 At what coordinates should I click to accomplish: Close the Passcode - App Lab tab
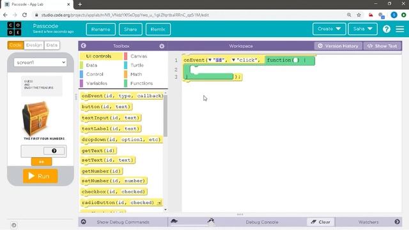(x=68, y=4)
